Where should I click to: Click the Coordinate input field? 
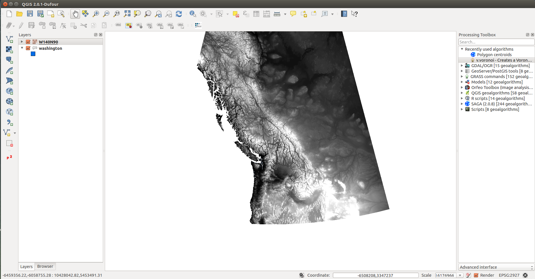click(x=375, y=275)
